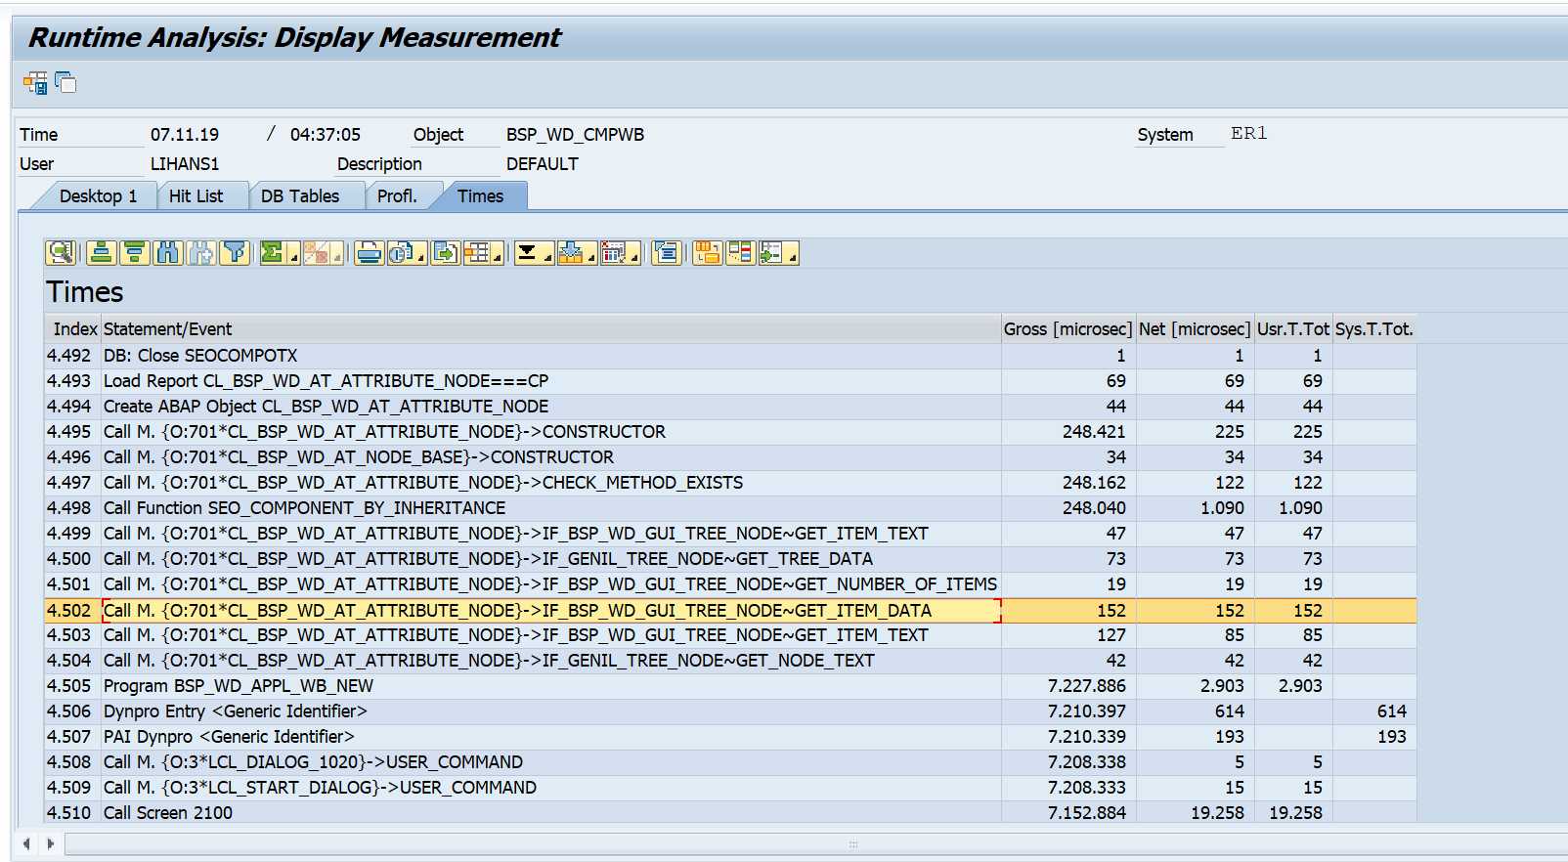
Task: Click the Total sigma icon
Action: click(x=272, y=253)
